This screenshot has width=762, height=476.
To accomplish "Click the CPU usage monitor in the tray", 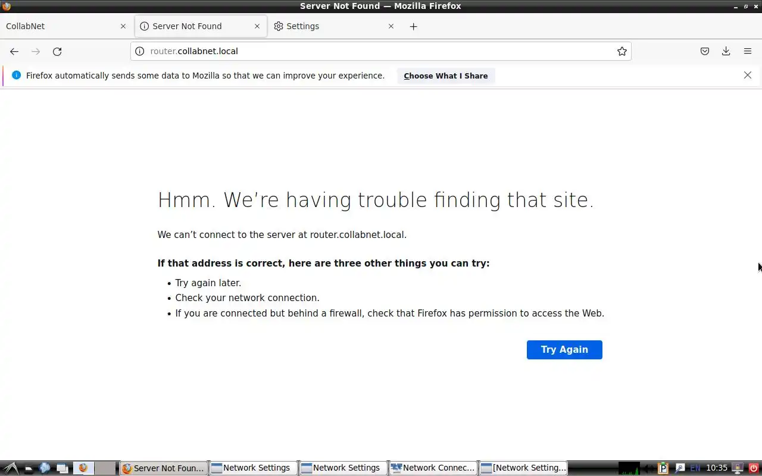I will [629, 468].
